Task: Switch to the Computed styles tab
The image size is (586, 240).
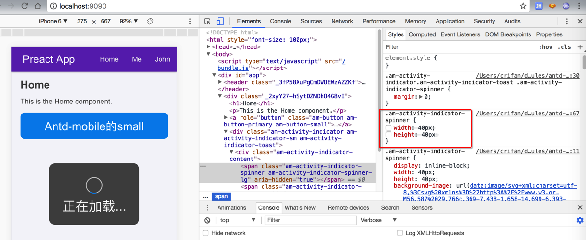Action: click(422, 34)
